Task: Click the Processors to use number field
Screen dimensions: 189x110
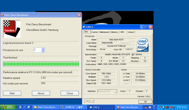Action: [x=38, y=50]
